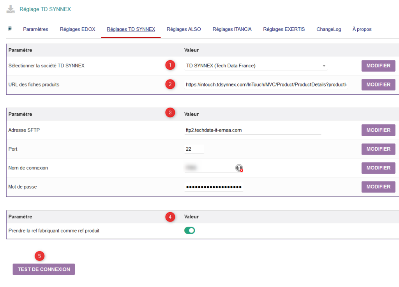
Task: Run the TEST DE CONNEXION button
Action: [x=44, y=269]
